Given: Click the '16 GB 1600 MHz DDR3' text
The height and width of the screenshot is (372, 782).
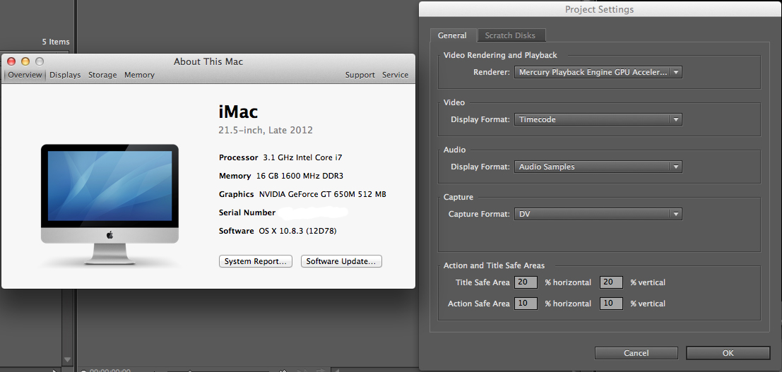Looking at the screenshot, I should [300, 176].
